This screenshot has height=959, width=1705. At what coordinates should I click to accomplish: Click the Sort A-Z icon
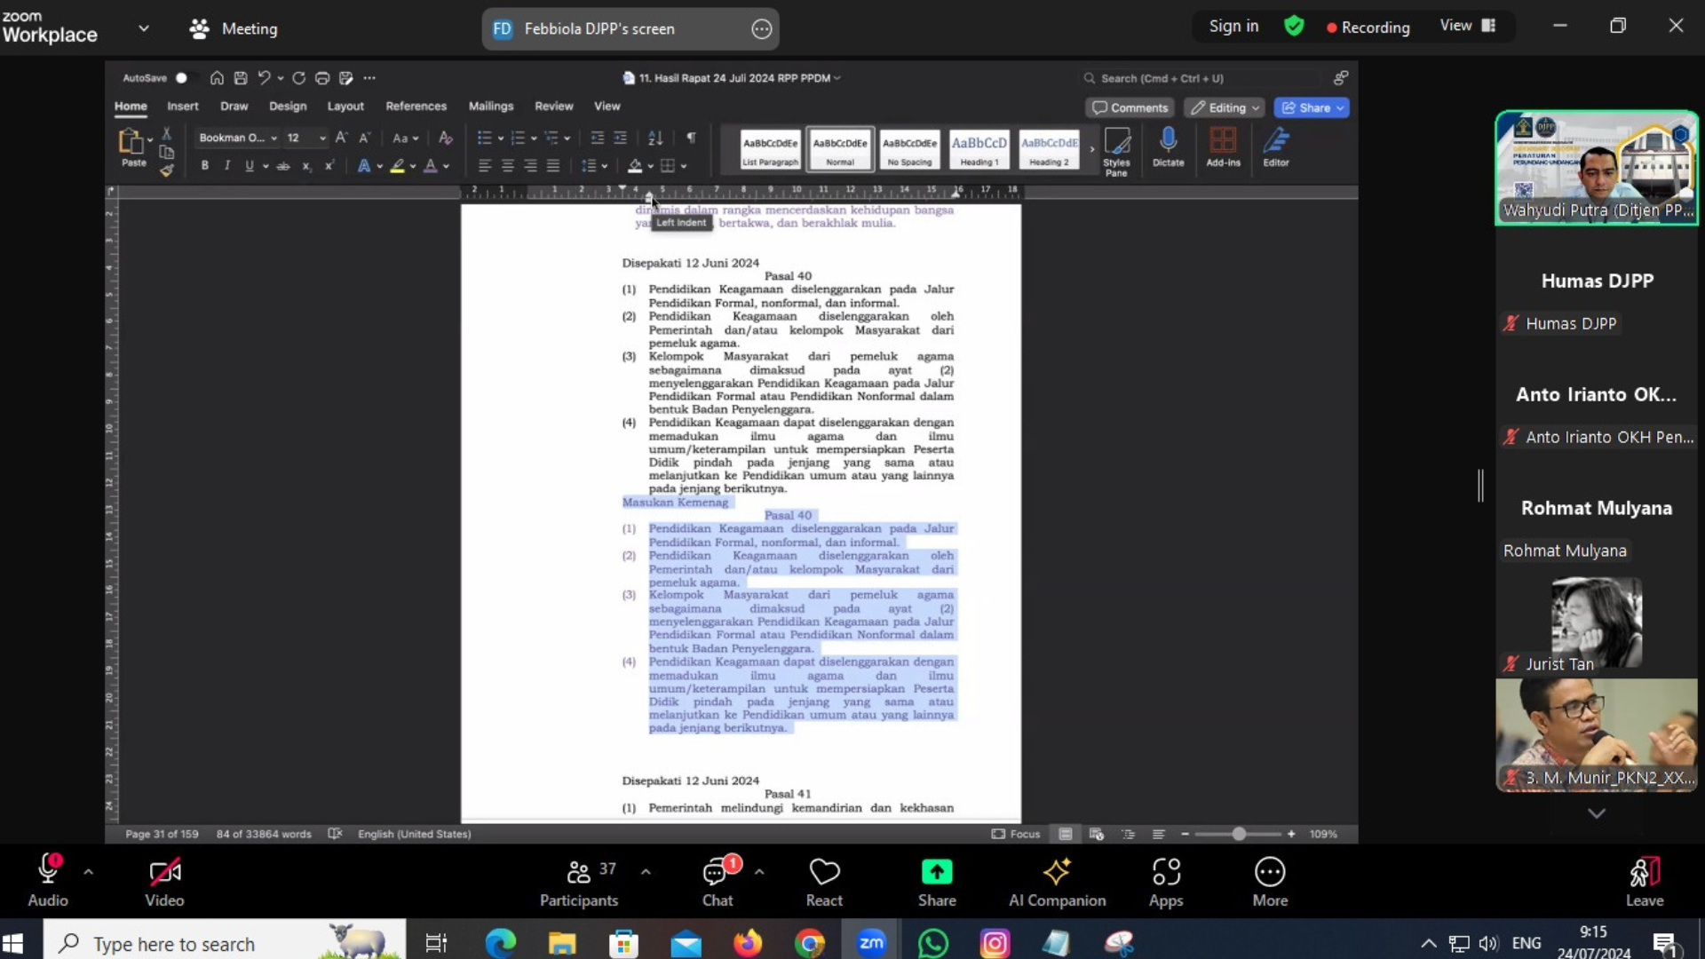(x=655, y=139)
